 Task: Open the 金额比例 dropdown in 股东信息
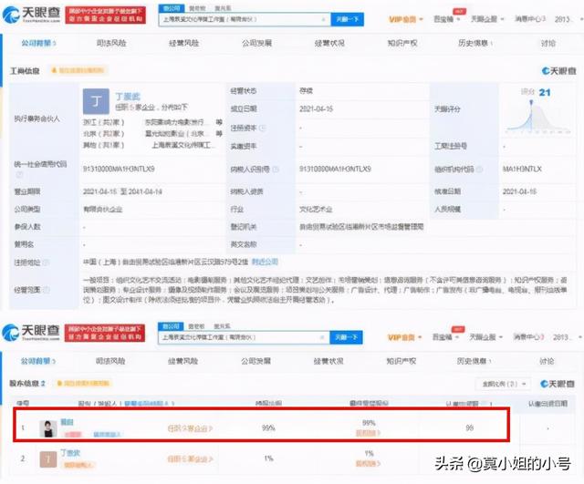point(502,384)
